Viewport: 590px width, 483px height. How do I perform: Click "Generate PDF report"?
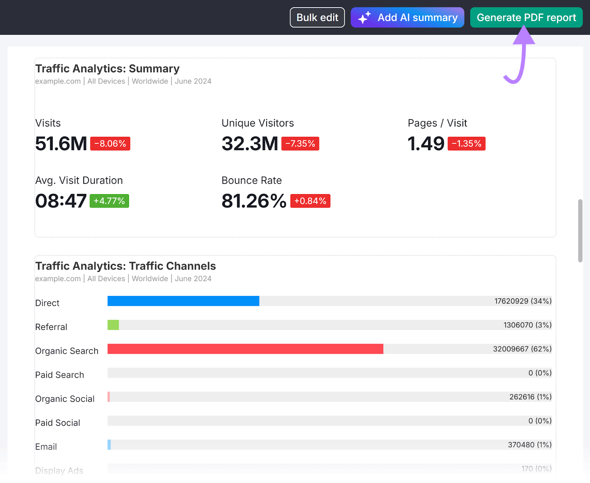526,17
